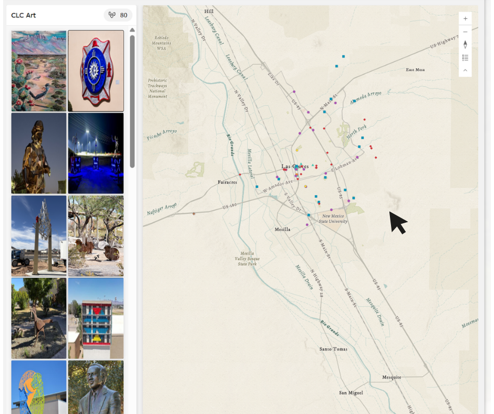Collapse the map tools panel
Screen dimensions: 494x414
[465, 70]
